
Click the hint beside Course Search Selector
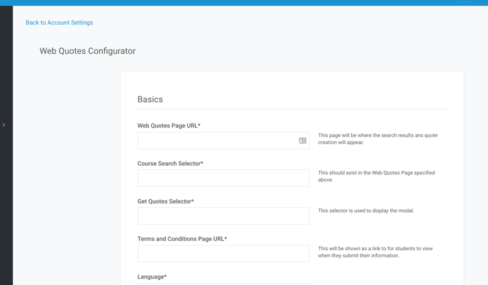click(x=376, y=176)
